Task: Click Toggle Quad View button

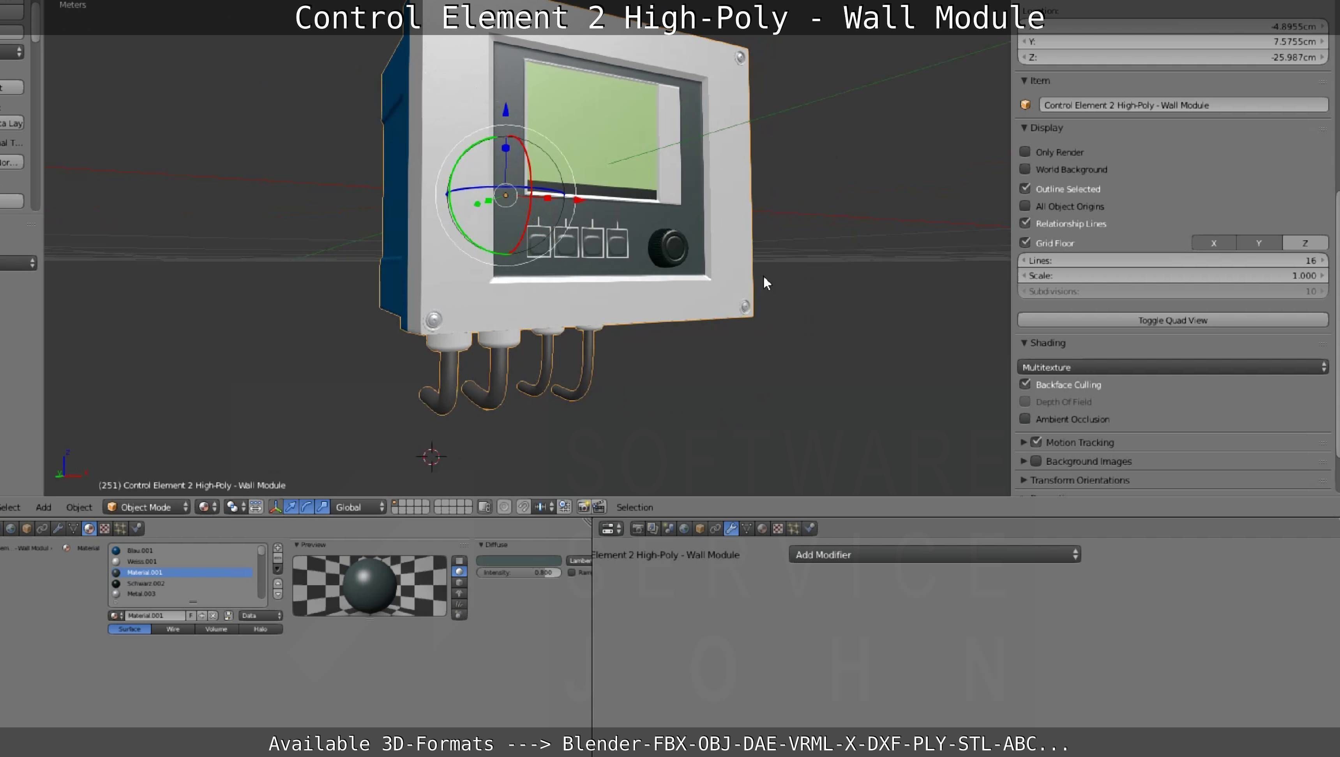Action: point(1172,320)
